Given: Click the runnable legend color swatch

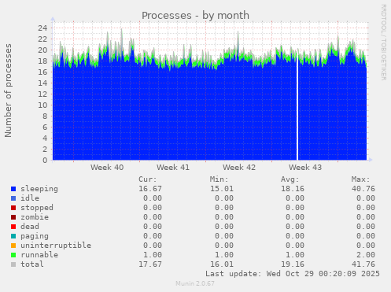Looking at the screenshot, I should coord(13,255).
